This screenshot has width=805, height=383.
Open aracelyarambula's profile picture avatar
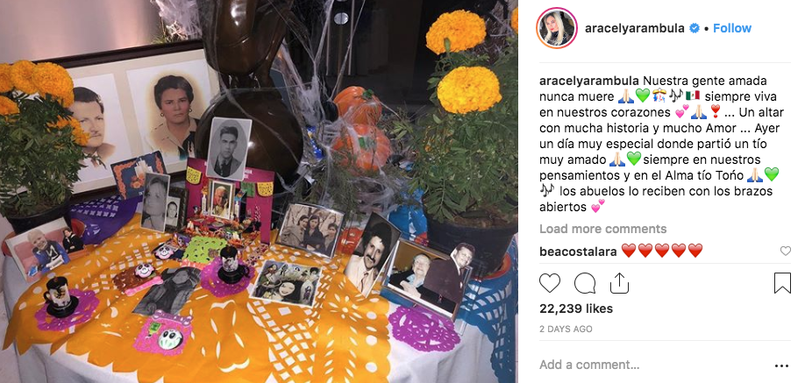point(557,28)
